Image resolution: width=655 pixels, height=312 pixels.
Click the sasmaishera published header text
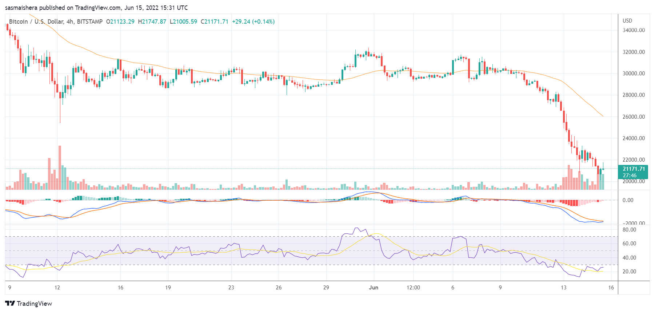click(96, 8)
